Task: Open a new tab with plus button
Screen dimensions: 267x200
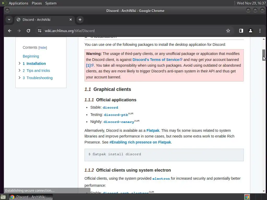Action: (80, 20)
